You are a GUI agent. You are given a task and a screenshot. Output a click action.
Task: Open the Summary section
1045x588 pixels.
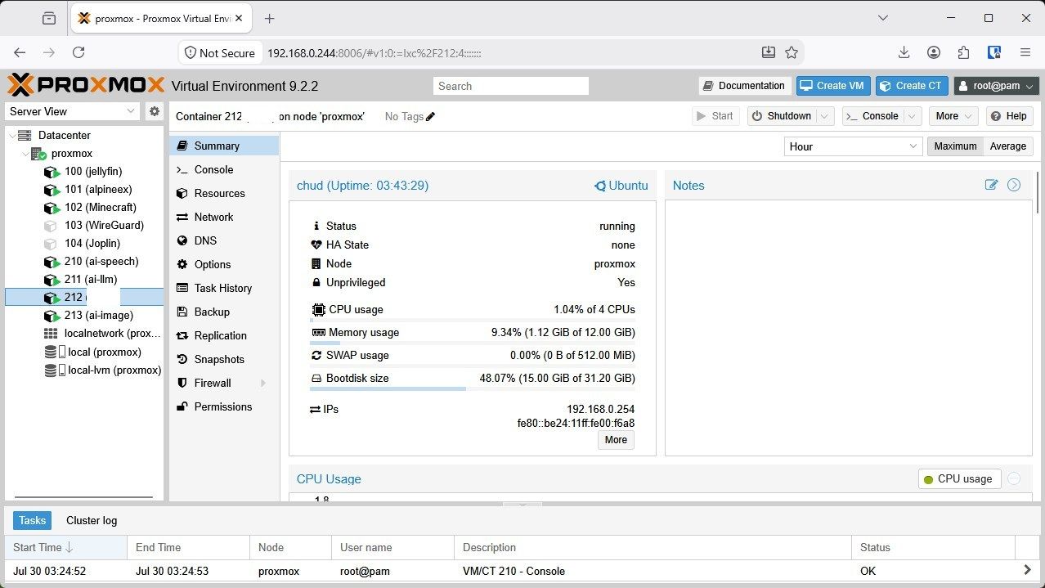click(224, 146)
